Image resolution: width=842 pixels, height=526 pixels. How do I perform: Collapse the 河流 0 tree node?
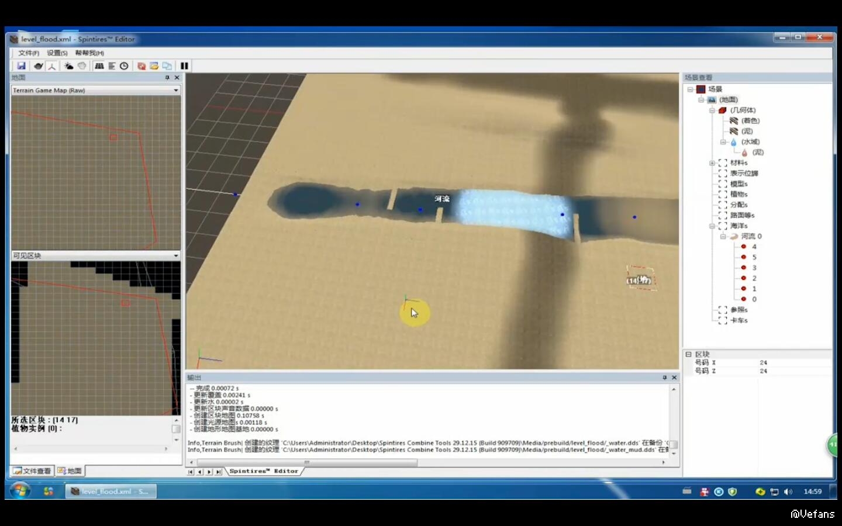(723, 237)
